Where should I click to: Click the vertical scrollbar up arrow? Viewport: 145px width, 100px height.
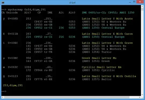click(x=142, y=6)
